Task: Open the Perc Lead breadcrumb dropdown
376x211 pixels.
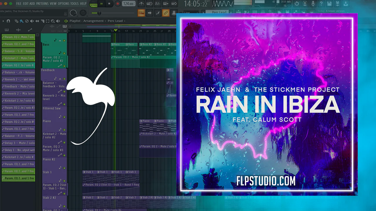Action: [x=115, y=21]
